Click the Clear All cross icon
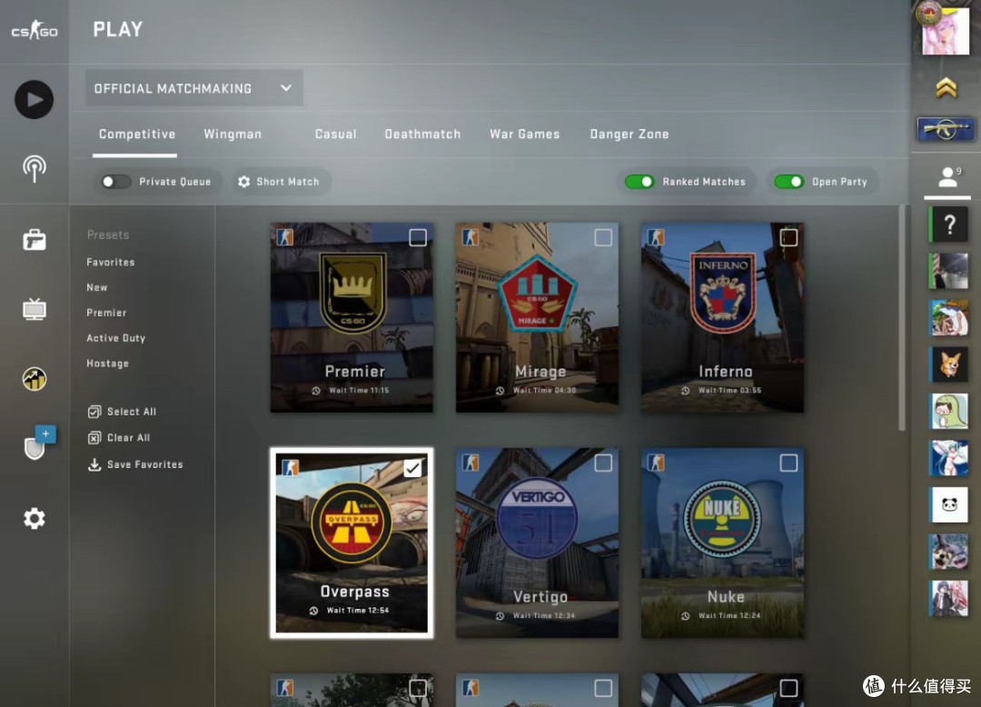Viewport: 981px width, 707px height. 94,438
